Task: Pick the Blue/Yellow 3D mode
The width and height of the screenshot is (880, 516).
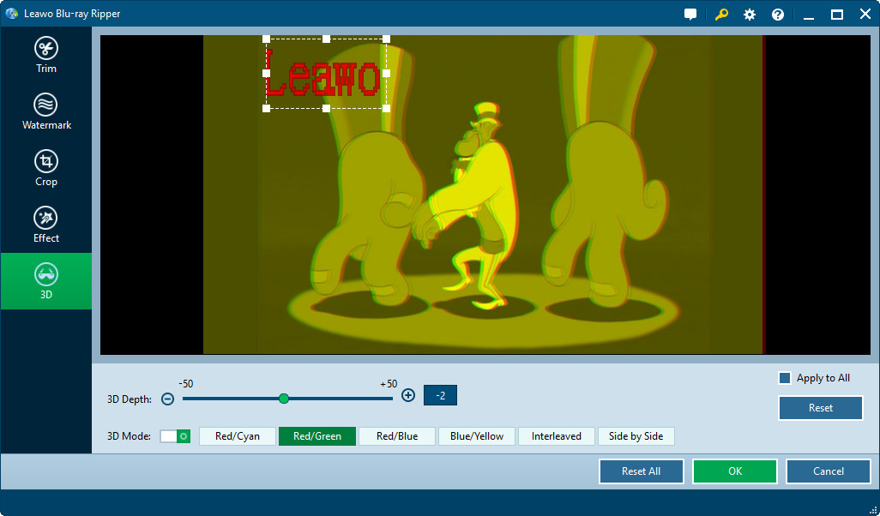Action: click(x=477, y=436)
